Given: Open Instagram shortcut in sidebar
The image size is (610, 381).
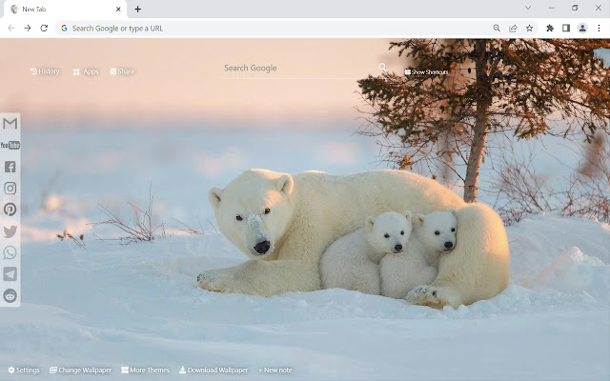Looking at the screenshot, I should [10, 189].
